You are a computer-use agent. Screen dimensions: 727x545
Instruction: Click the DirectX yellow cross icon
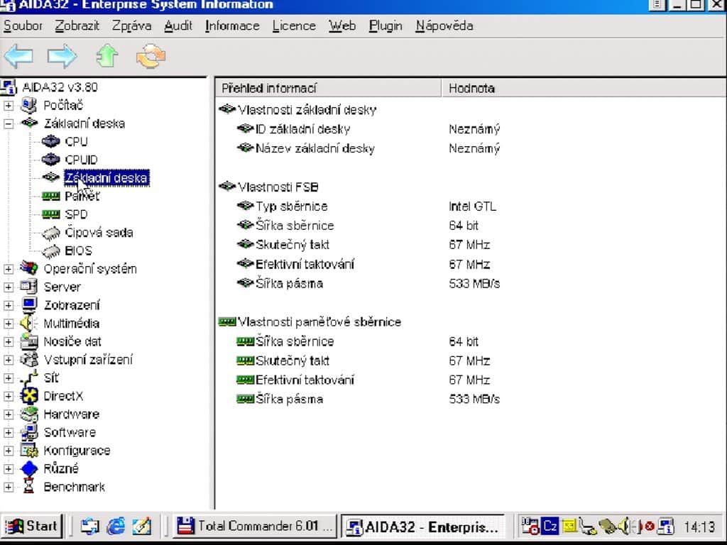point(28,396)
